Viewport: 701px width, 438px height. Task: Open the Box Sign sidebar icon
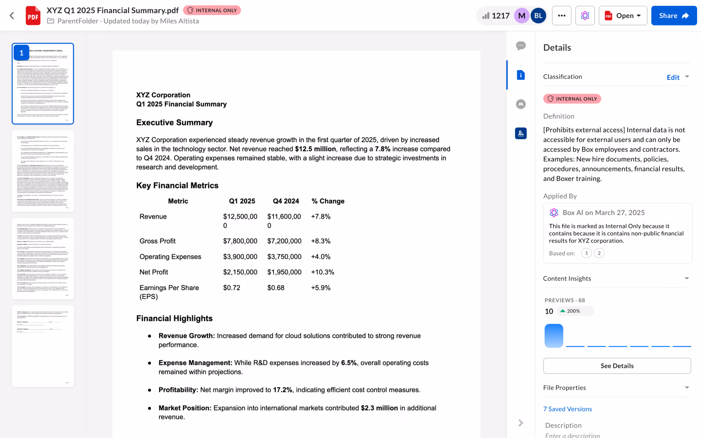point(520,134)
